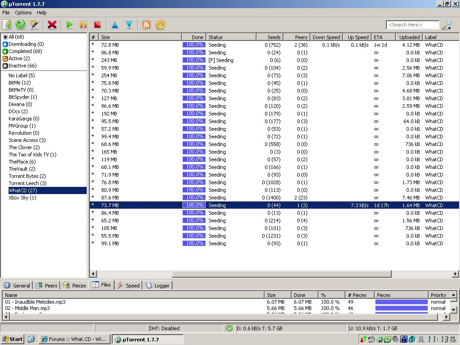Click the Add Torrent toolbar icon
Image resolution: width=460 pixels, height=345 pixels.
[x=7, y=25]
